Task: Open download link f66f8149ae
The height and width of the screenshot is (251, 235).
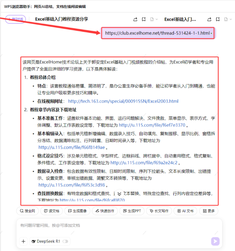Action: click(x=71, y=147)
